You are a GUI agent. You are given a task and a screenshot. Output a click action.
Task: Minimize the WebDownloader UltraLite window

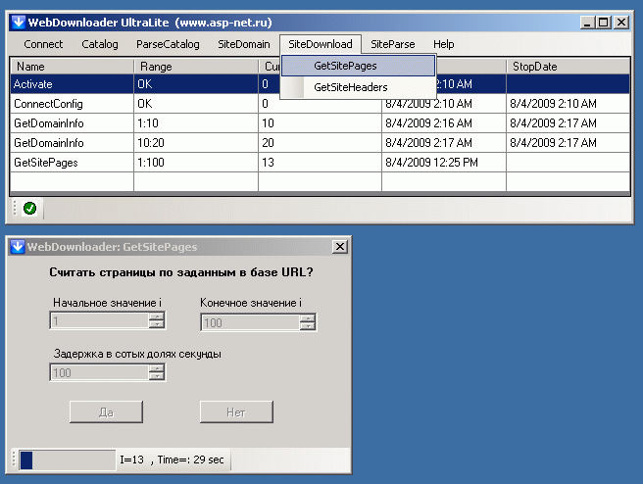587,23
